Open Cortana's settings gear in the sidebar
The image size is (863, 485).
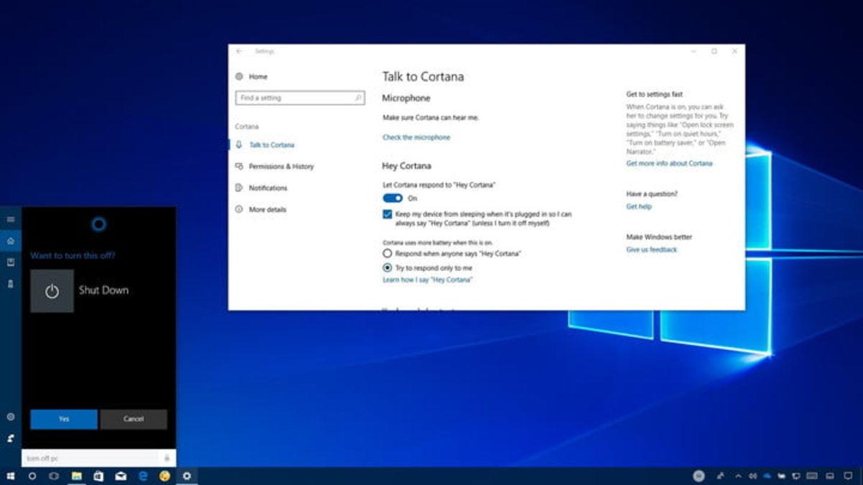tap(10, 415)
